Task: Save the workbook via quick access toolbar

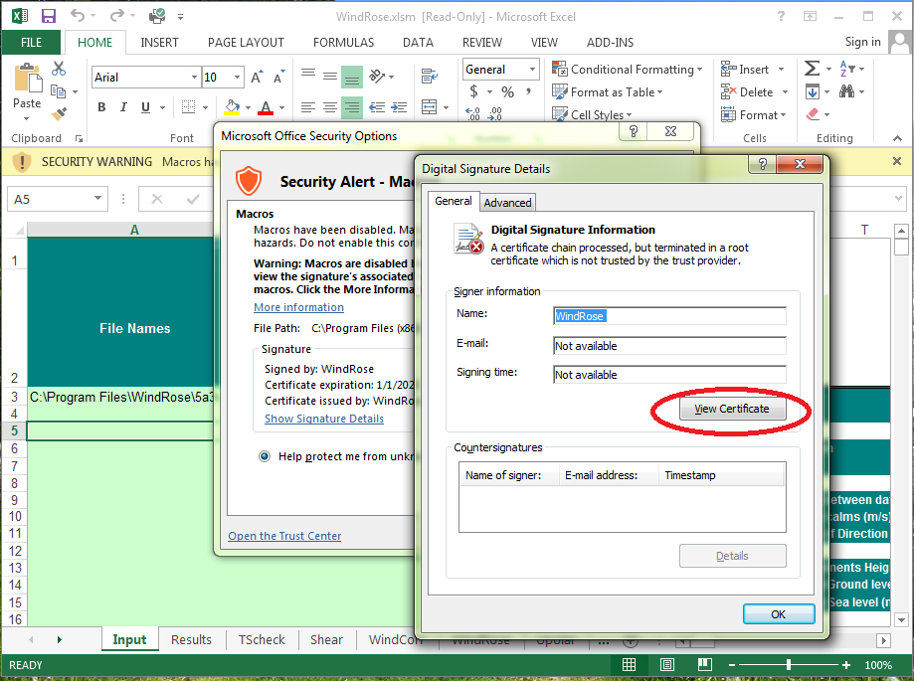Action: pyautogui.click(x=49, y=16)
